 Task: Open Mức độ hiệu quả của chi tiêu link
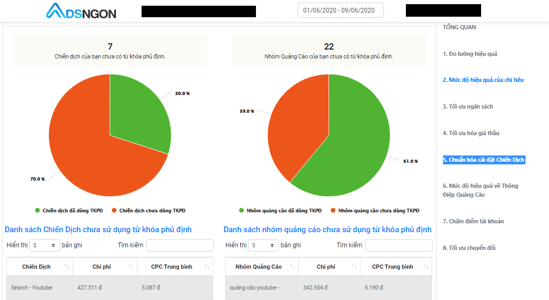[483, 80]
